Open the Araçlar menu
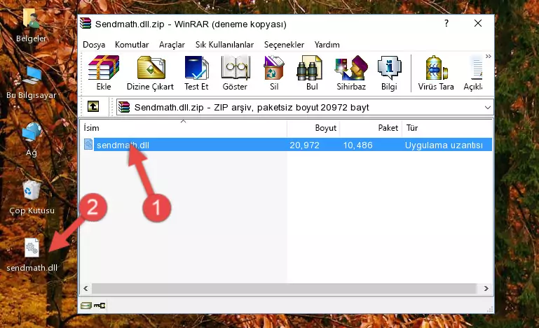This screenshot has height=328, width=539. [172, 45]
